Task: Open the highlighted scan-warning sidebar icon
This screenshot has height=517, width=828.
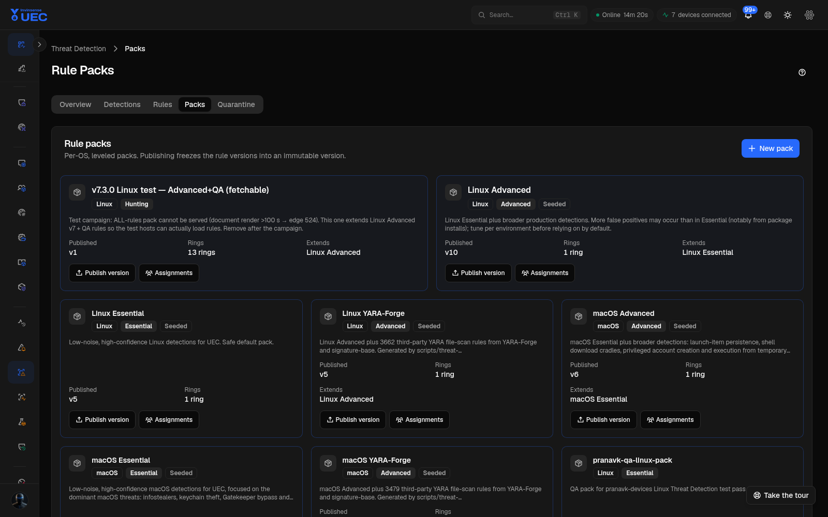Action: (21, 372)
